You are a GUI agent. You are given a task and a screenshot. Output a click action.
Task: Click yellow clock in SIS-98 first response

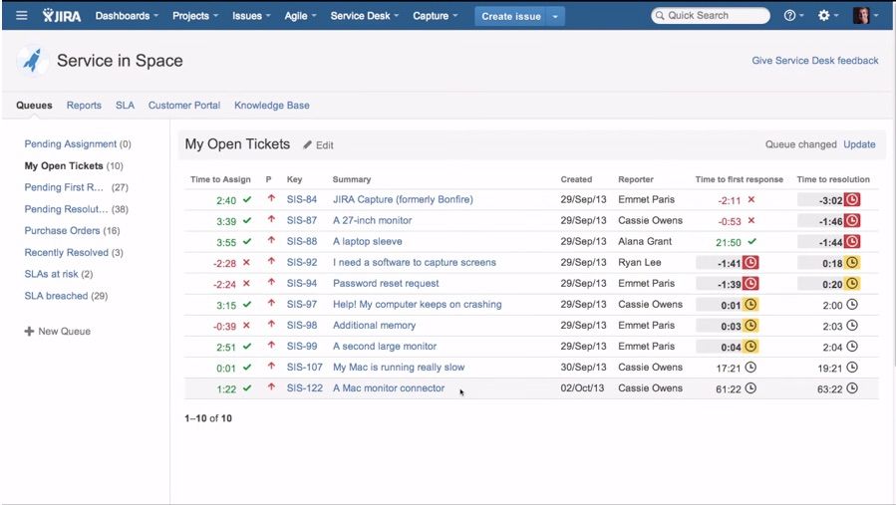(750, 326)
